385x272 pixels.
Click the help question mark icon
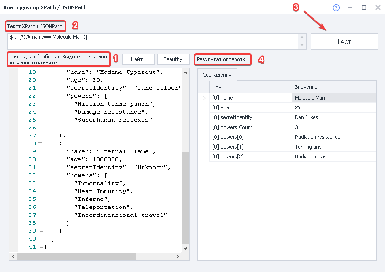coord(335,8)
